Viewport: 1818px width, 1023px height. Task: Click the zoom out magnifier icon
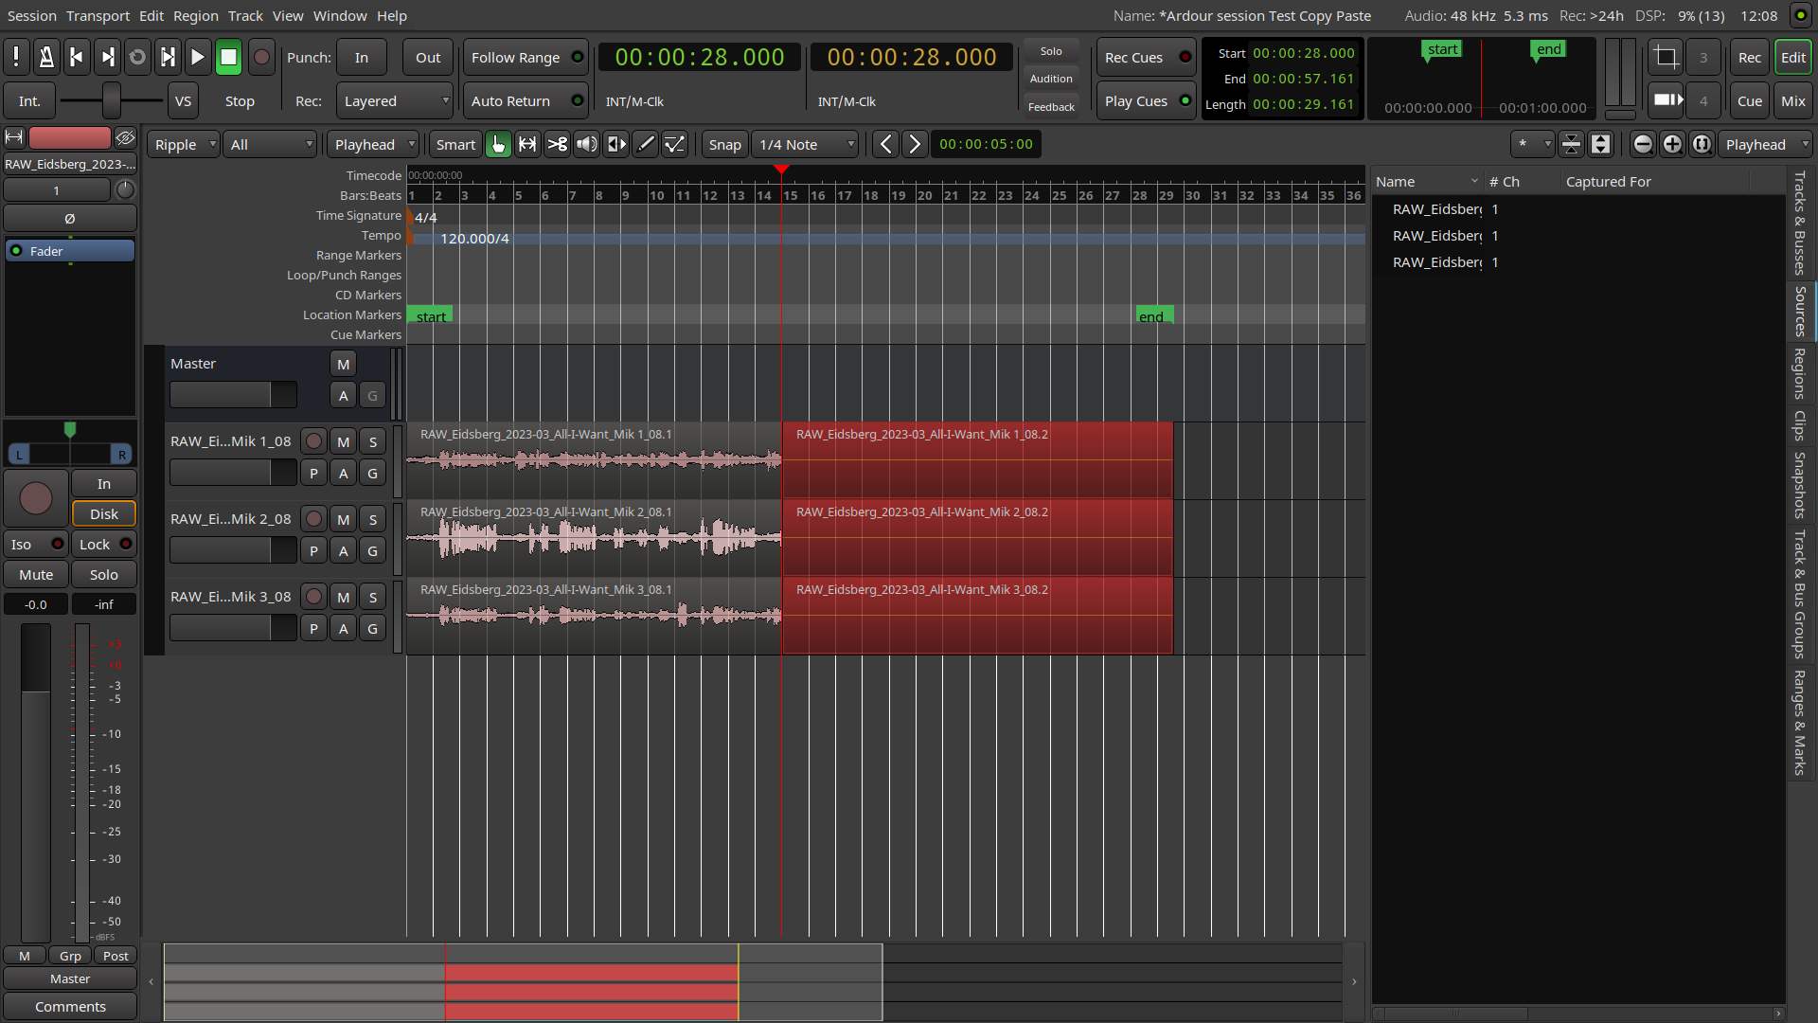pos(1643,144)
